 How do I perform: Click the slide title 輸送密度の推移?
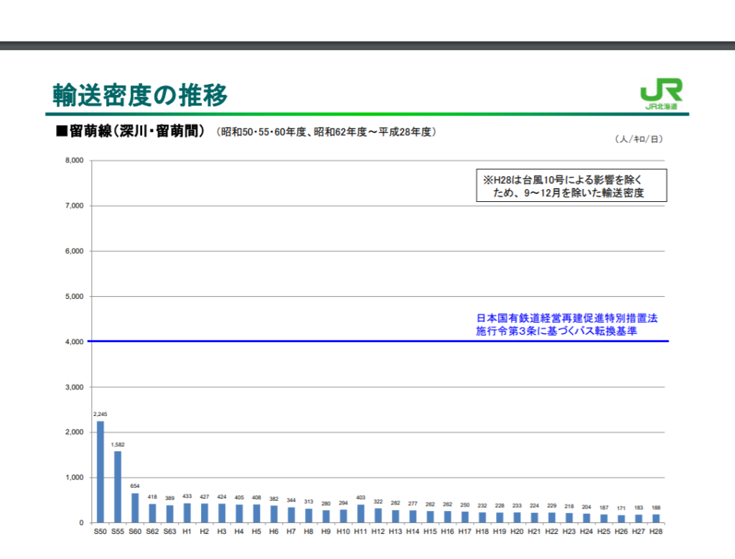(140, 95)
